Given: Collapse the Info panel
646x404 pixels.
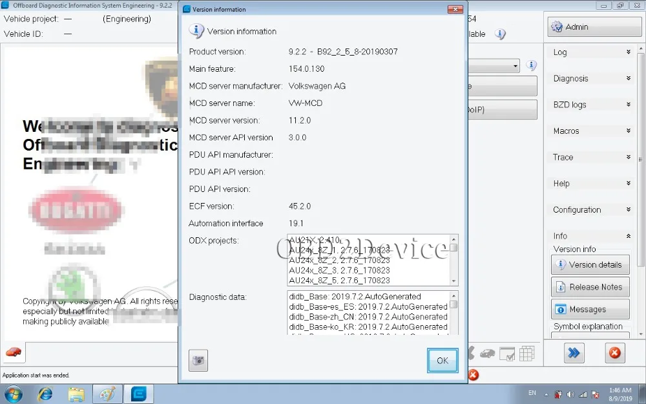Looking at the screenshot, I should [x=590, y=236].
